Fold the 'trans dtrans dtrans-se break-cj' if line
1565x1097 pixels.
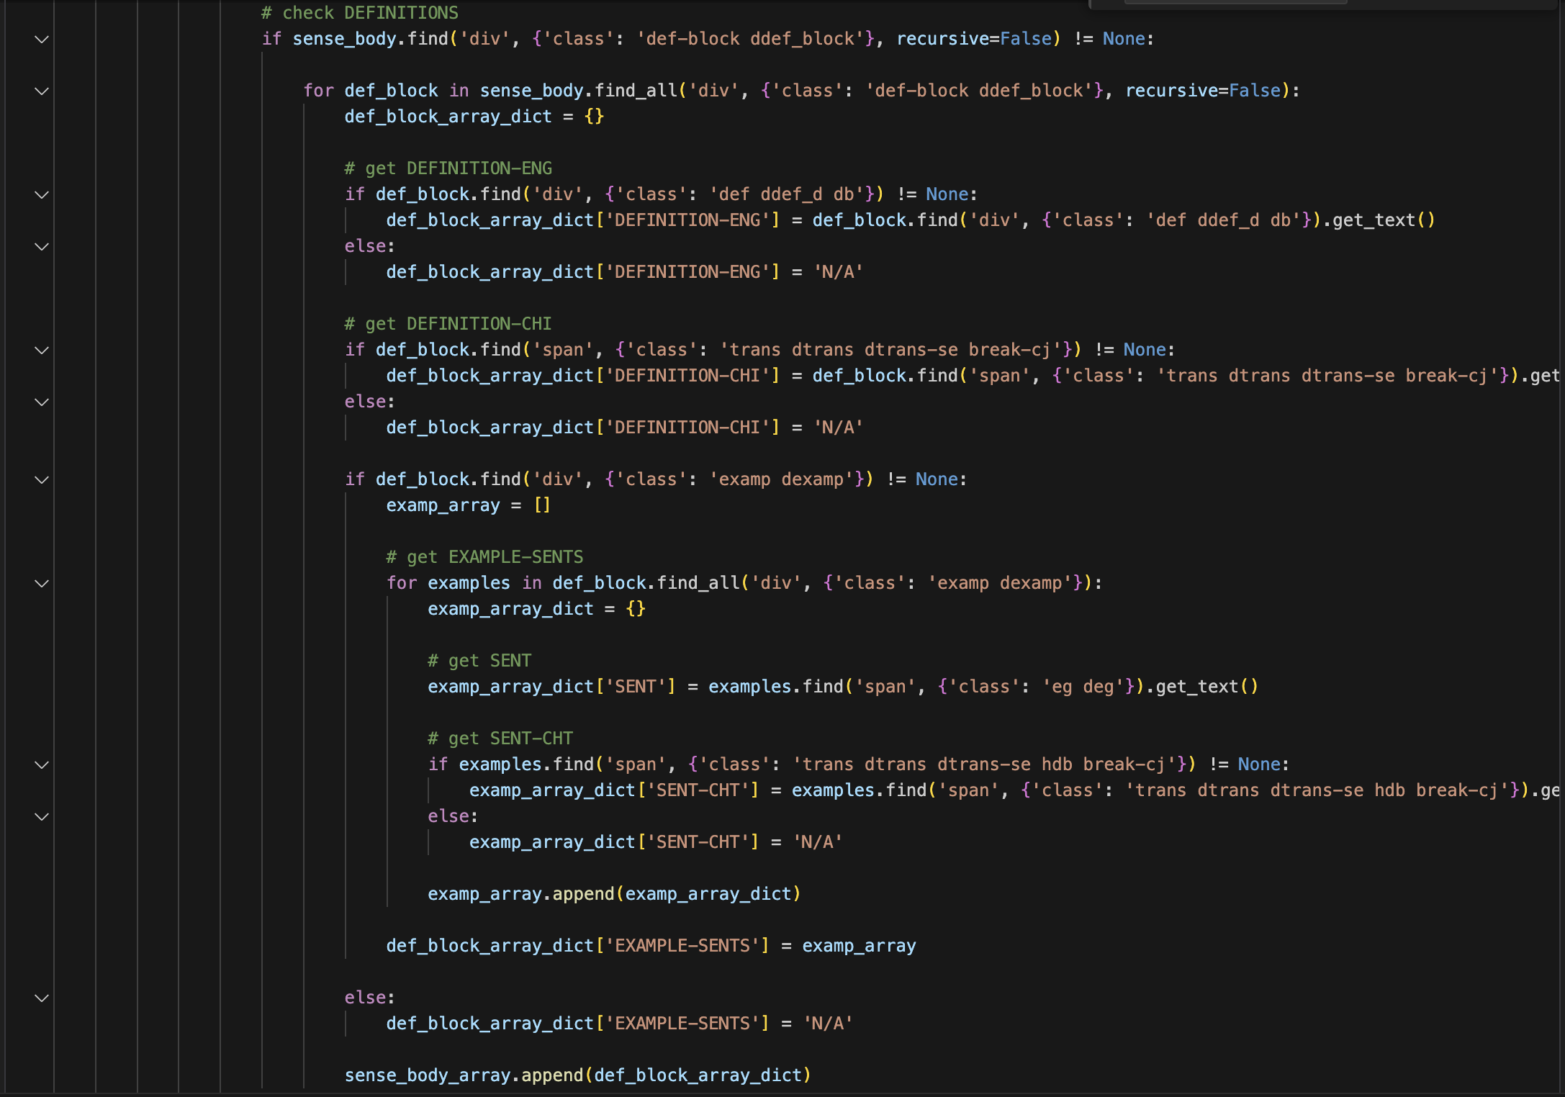pos(42,350)
